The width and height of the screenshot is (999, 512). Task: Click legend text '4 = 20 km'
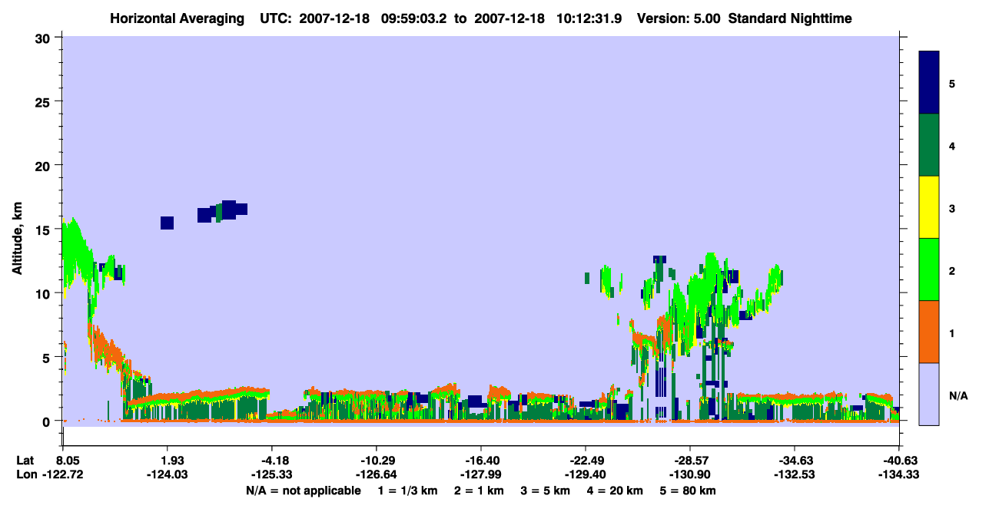click(616, 491)
